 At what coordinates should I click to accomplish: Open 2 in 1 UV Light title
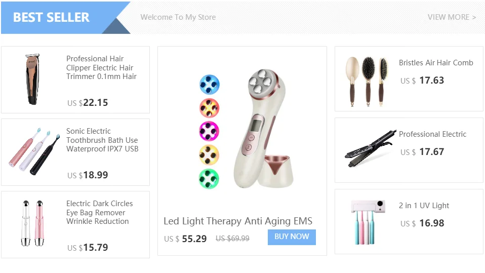pyautogui.click(x=424, y=206)
